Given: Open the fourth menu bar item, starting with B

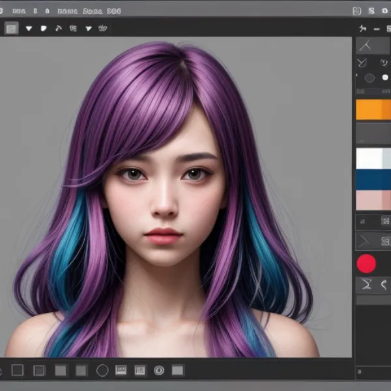Looking at the screenshot, I should (67, 11).
